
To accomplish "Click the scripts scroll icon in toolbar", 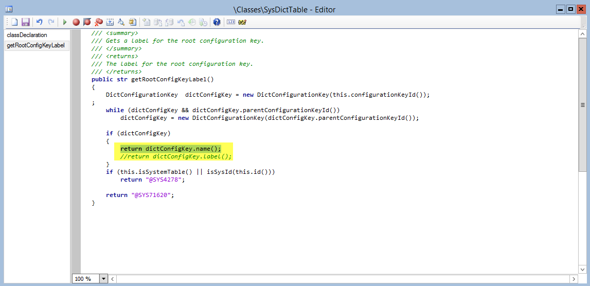I will tap(132, 22).
